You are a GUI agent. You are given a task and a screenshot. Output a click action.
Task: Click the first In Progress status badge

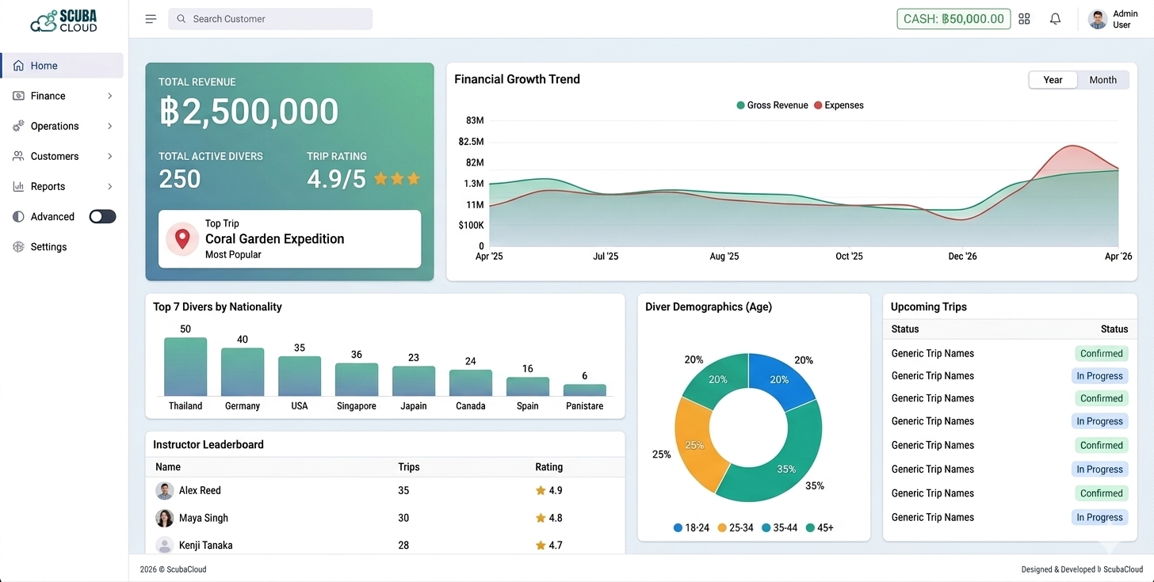1099,376
